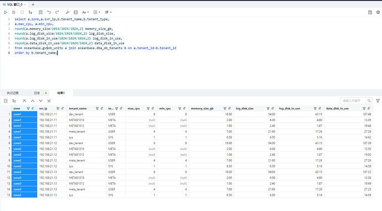Run the SQL with the play icon
382x211 pixels.
point(6,12)
